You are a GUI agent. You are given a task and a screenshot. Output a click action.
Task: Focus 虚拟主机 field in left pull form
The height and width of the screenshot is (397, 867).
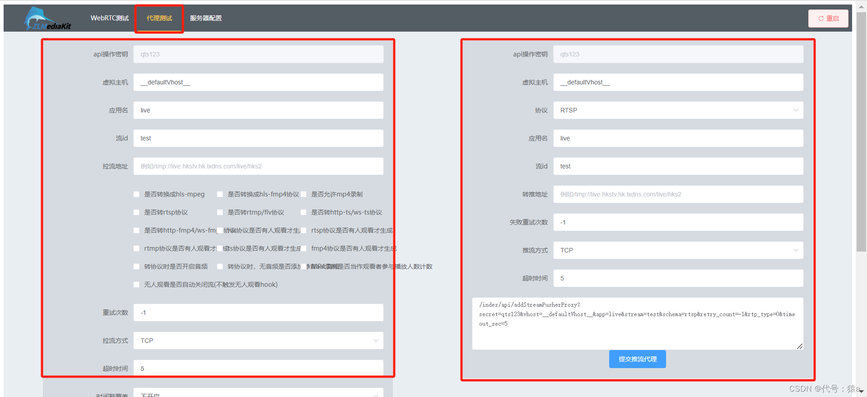[x=258, y=82]
